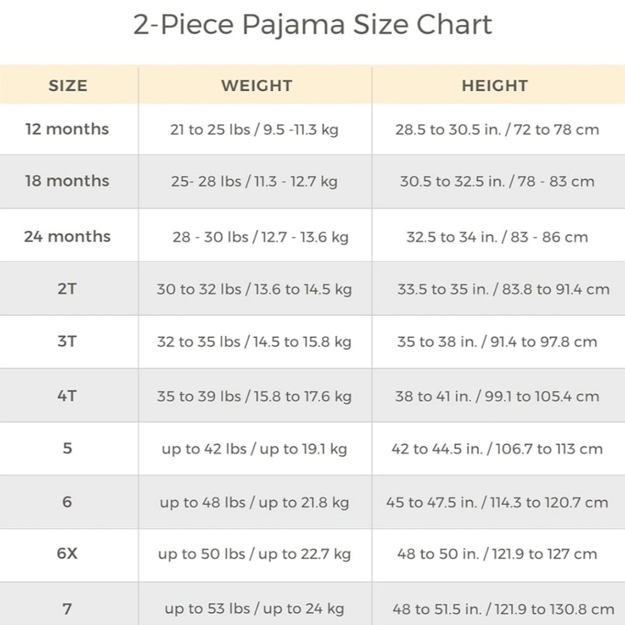Click the SIZE column header
625x625 pixels.
coord(67,86)
